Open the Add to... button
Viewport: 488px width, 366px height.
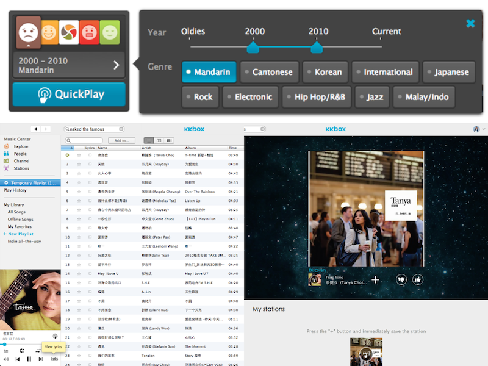click(x=121, y=141)
